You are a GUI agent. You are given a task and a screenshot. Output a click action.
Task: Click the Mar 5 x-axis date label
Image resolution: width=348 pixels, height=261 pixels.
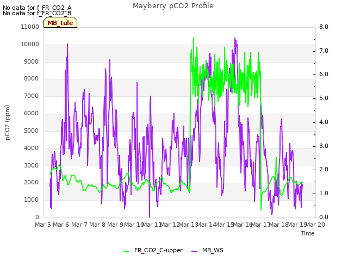[43, 225]
